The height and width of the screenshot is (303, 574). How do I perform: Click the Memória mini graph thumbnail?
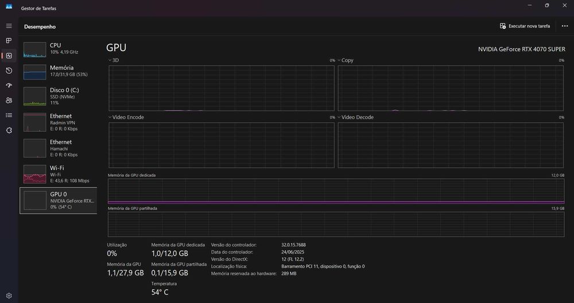pos(35,72)
